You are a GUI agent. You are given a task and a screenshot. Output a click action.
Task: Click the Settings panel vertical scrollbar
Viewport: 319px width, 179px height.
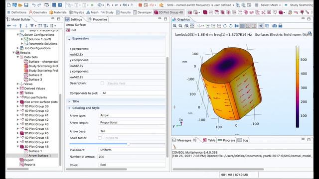point(167,107)
